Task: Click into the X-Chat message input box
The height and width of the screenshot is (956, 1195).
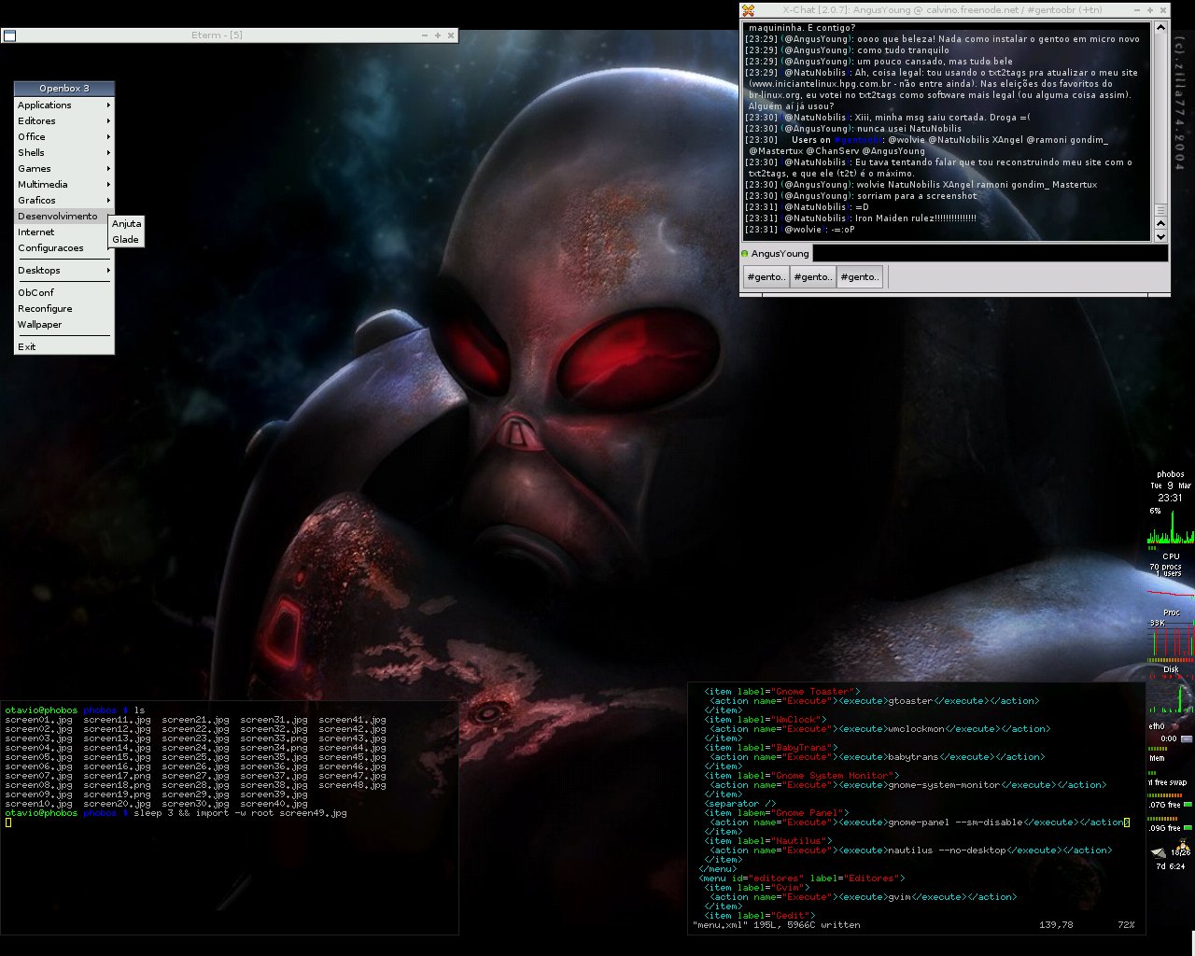Action: [990, 254]
